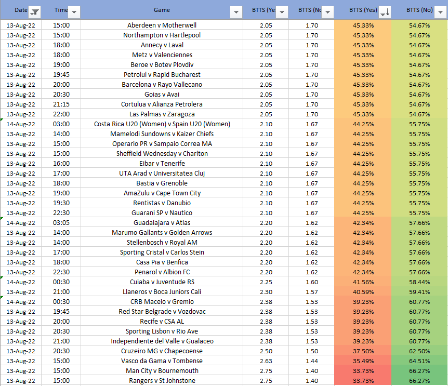Screen dimensions: 448x386
Task: Select the Date header cell
Action: tap(21, 10)
